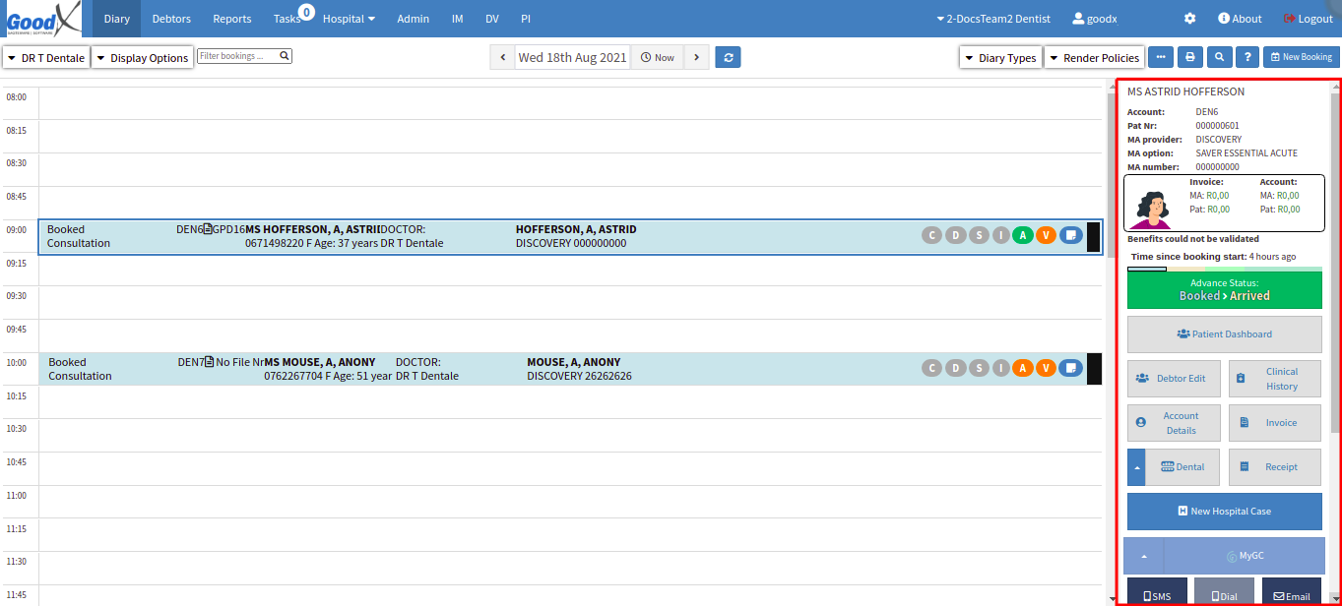Open the settings gear icon in header
The width and height of the screenshot is (1342, 606).
tap(1189, 19)
